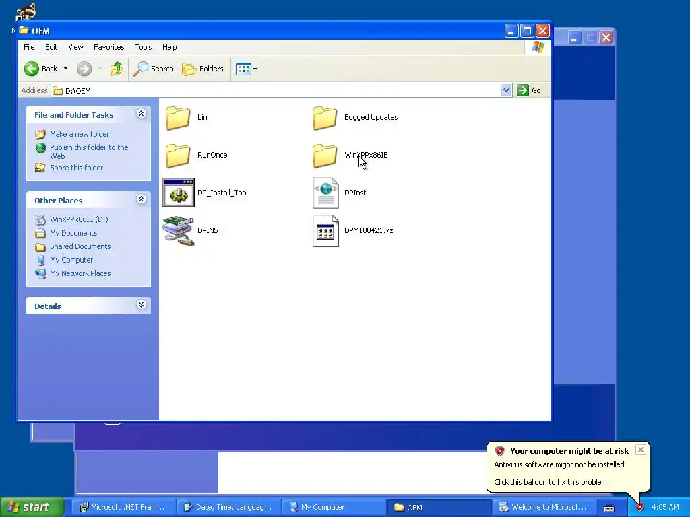Open My Computer from Other Places
Image resolution: width=690 pixels, height=517 pixels.
[x=71, y=260]
